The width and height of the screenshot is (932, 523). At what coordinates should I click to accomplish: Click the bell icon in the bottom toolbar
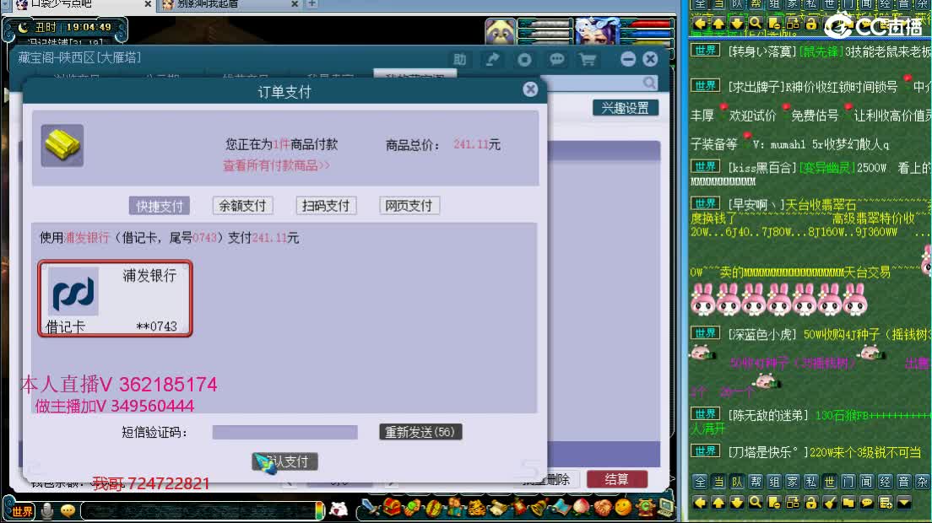[538, 510]
